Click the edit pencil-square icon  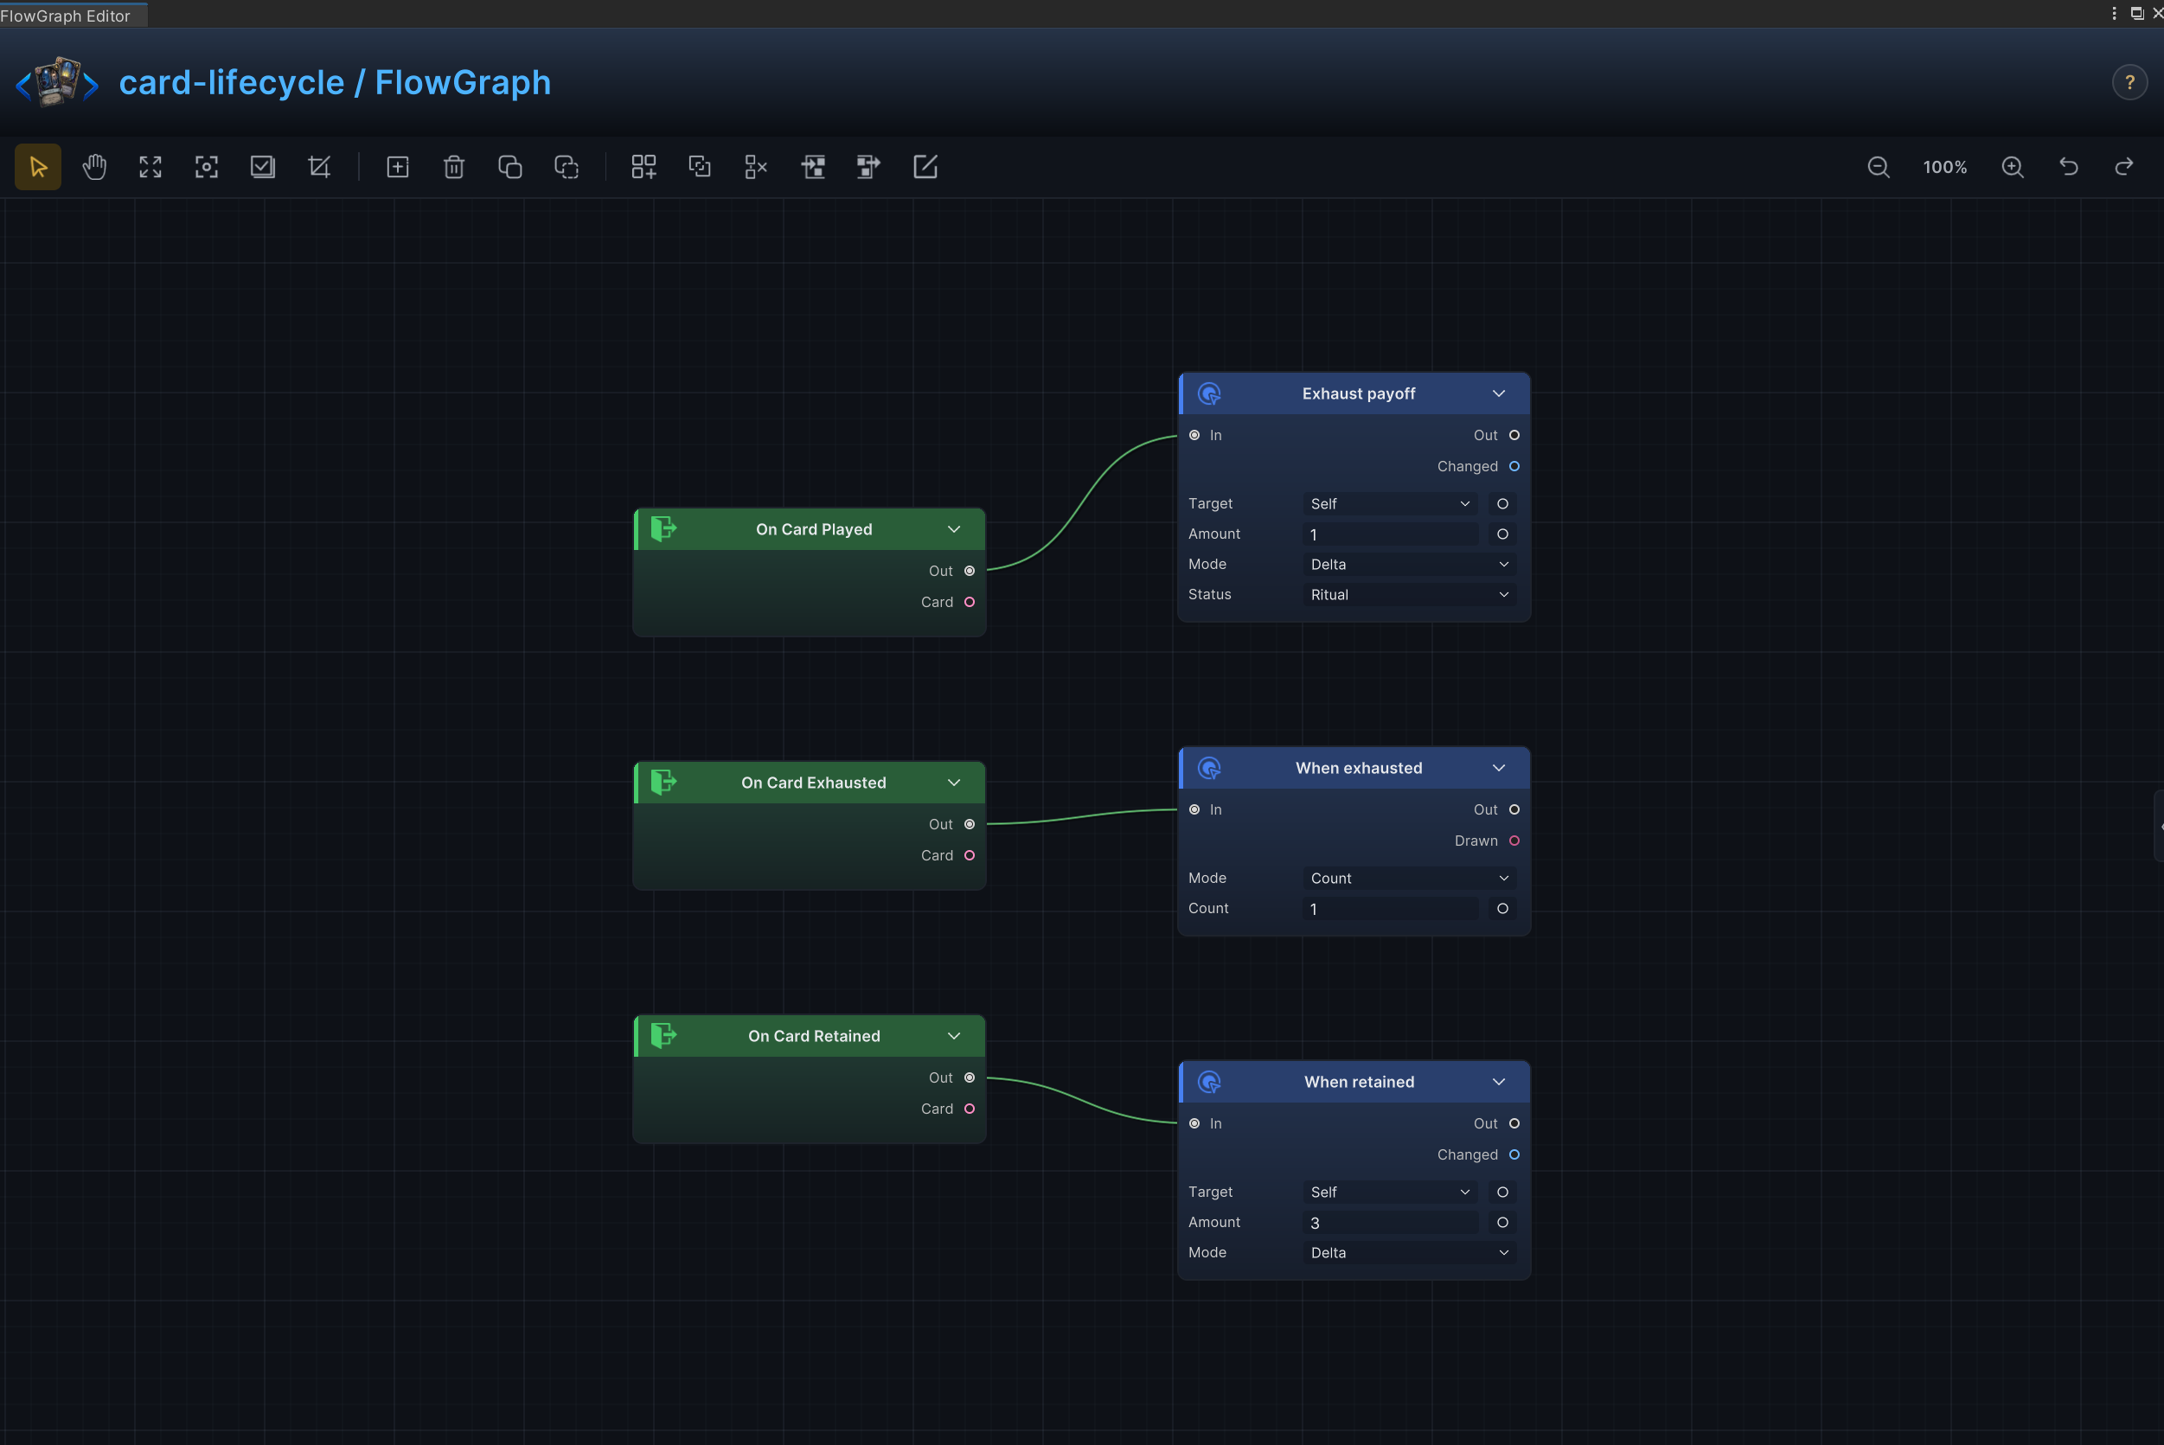[925, 167]
